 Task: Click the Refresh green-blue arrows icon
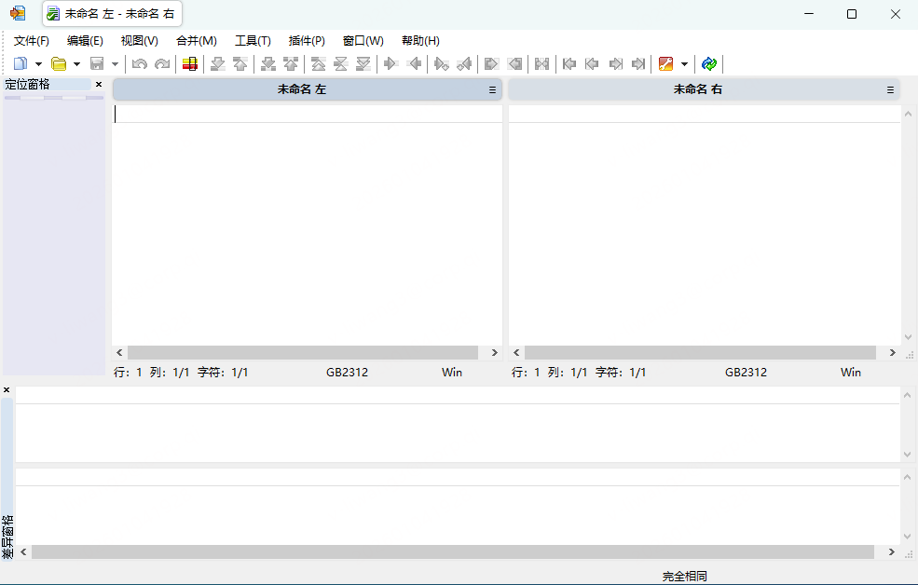(709, 63)
